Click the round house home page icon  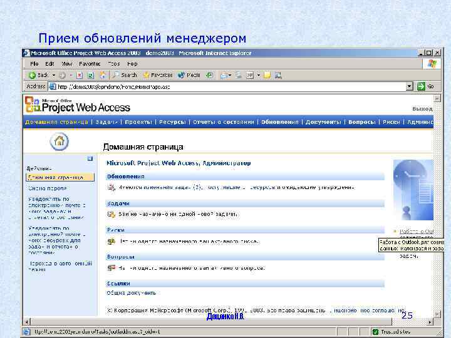[x=60, y=141]
